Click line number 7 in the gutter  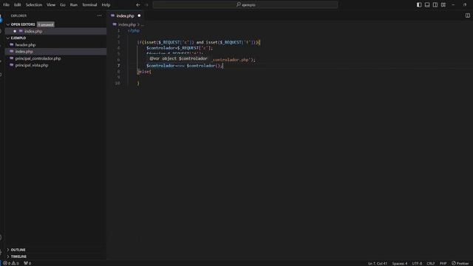118,66
